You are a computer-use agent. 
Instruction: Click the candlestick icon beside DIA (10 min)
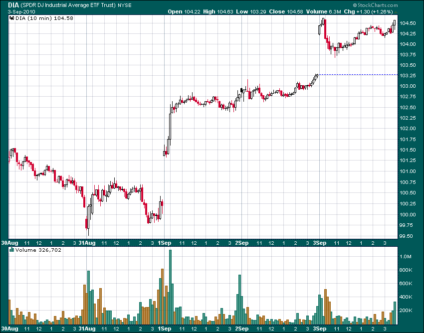pos(11,18)
